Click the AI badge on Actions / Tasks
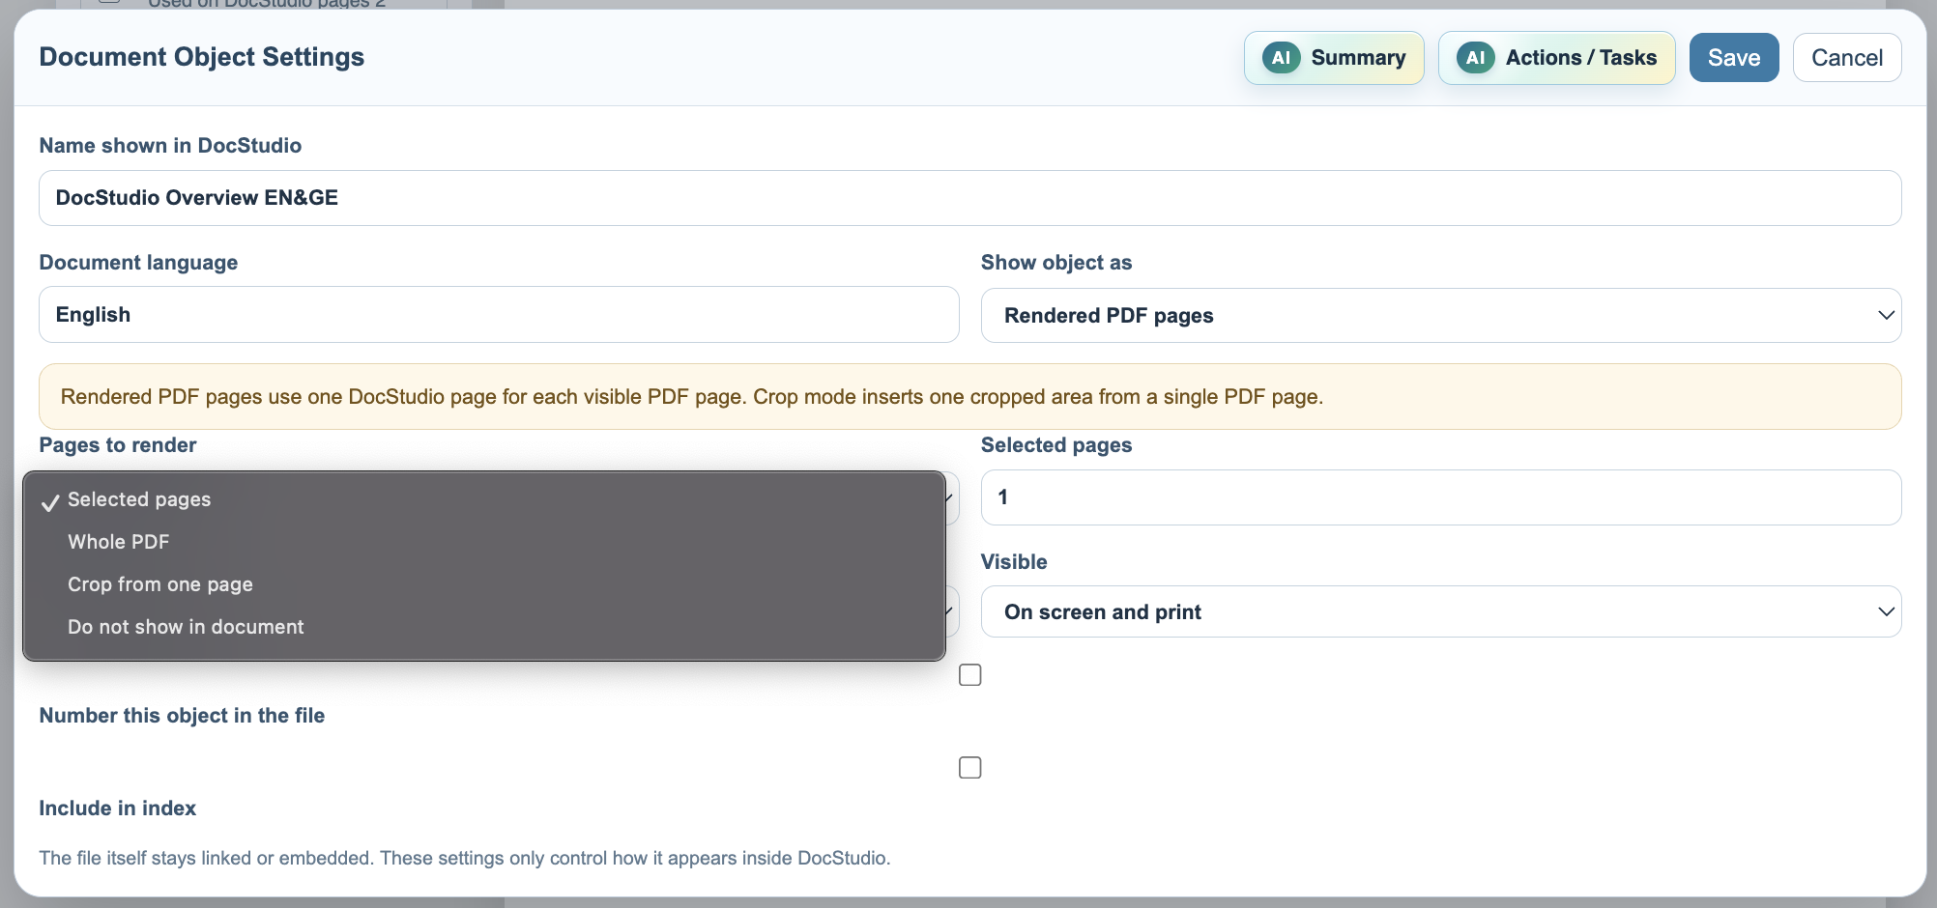1937x908 pixels. [x=1475, y=58]
